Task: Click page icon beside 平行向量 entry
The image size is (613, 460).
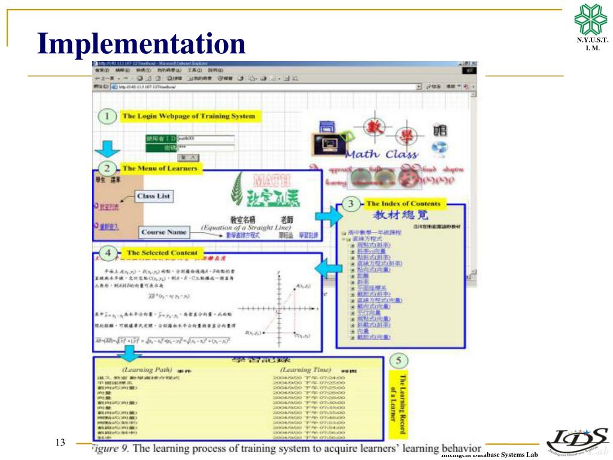Action: tap(353, 313)
